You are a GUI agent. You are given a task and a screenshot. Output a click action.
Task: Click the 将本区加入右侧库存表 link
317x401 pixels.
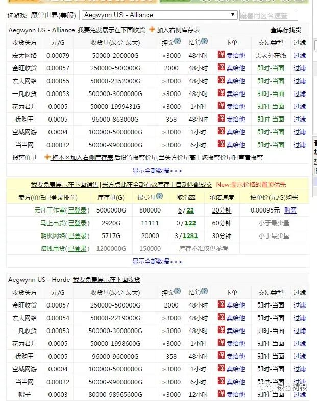point(82,158)
